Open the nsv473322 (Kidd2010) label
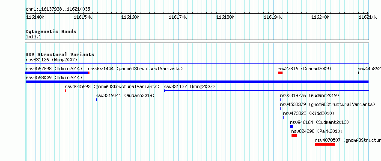381x161 pixels. [309, 113]
